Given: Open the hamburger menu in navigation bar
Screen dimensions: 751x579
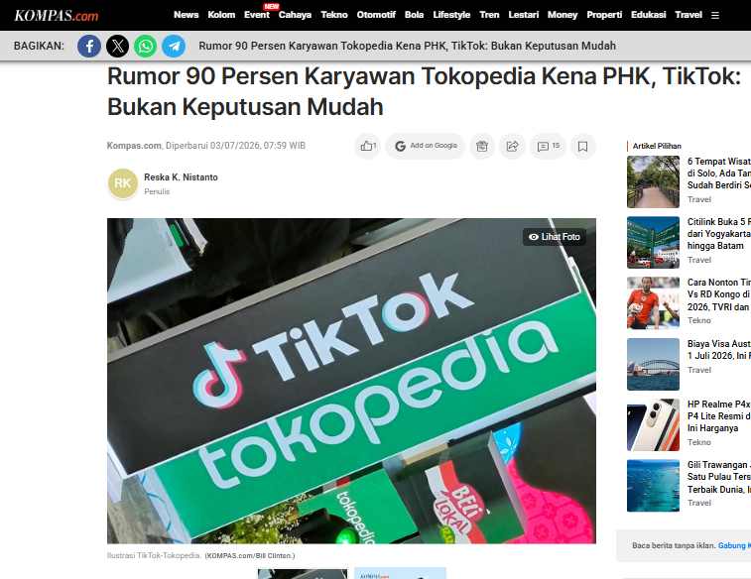Looking at the screenshot, I should coord(715,15).
